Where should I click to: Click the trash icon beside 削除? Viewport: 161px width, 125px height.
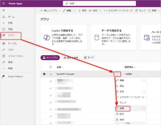tap(117, 120)
